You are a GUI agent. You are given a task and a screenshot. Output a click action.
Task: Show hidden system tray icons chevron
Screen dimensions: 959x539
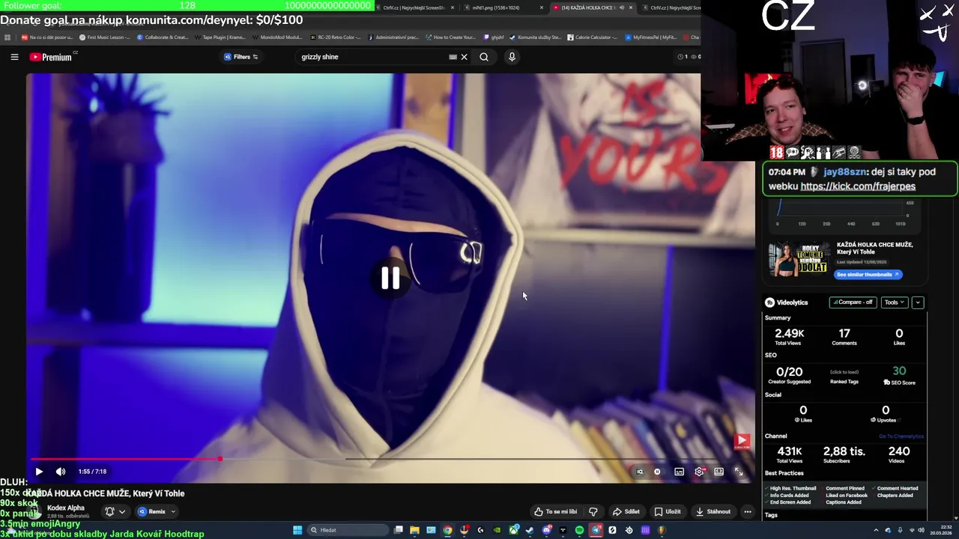(877, 530)
